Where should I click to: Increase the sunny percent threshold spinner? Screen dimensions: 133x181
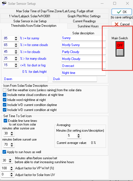(x=16, y=37)
